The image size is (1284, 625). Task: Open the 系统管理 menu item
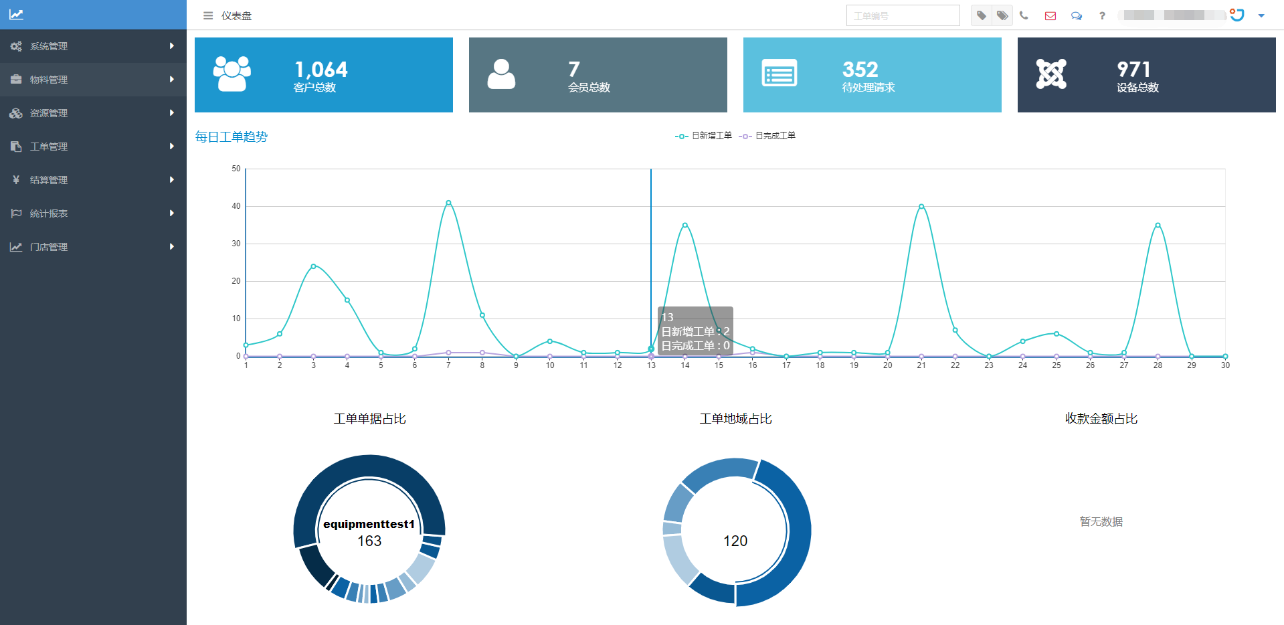(93, 46)
